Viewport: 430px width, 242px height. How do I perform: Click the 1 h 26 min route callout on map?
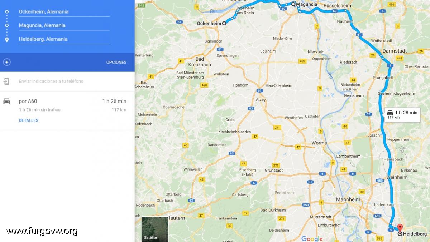coord(403,114)
